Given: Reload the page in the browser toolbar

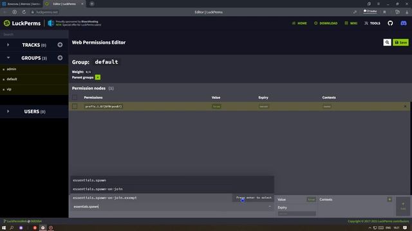Looking at the screenshot, I should tap(24, 12).
